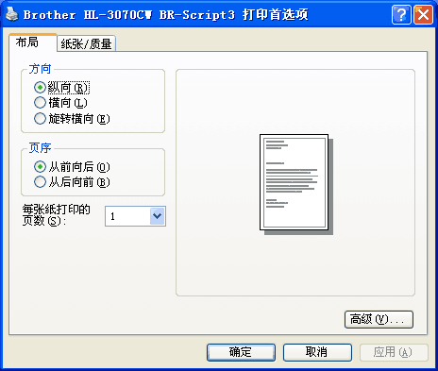Confirm with the 确定 button
The image size is (438, 371).
[241, 352]
